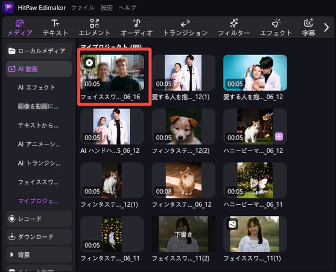Switch to the オーディオ tab icon
This screenshot has height=272, width=336.
point(136,23)
